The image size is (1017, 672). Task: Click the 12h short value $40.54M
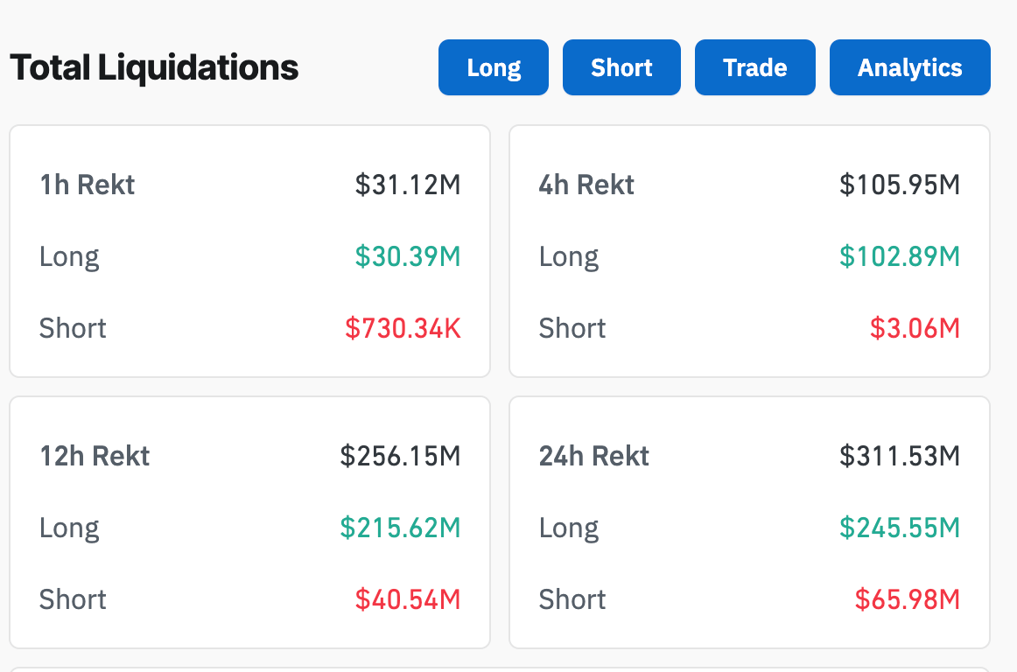(x=408, y=599)
